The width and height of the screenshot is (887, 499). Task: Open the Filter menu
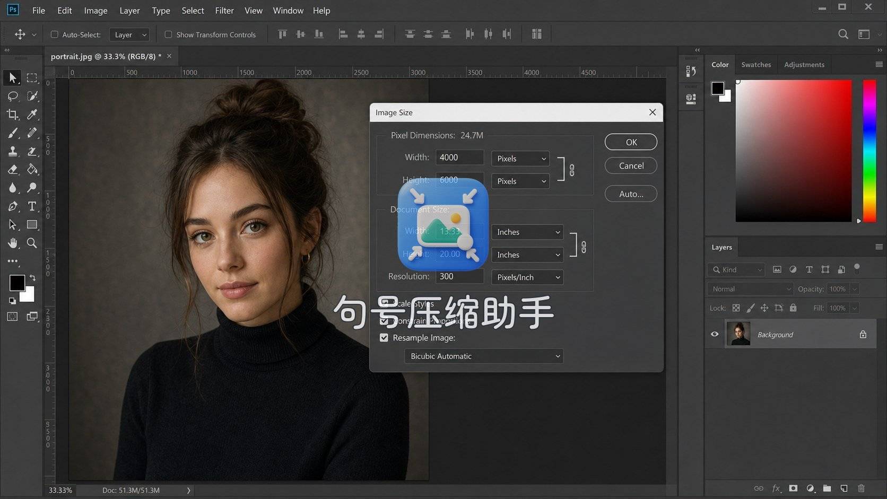(224, 11)
